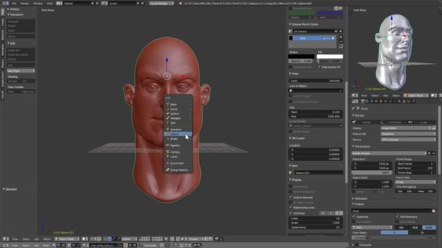Select Metaball in the Add menu
This screenshot has height=248, width=442.
click(x=178, y=118)
